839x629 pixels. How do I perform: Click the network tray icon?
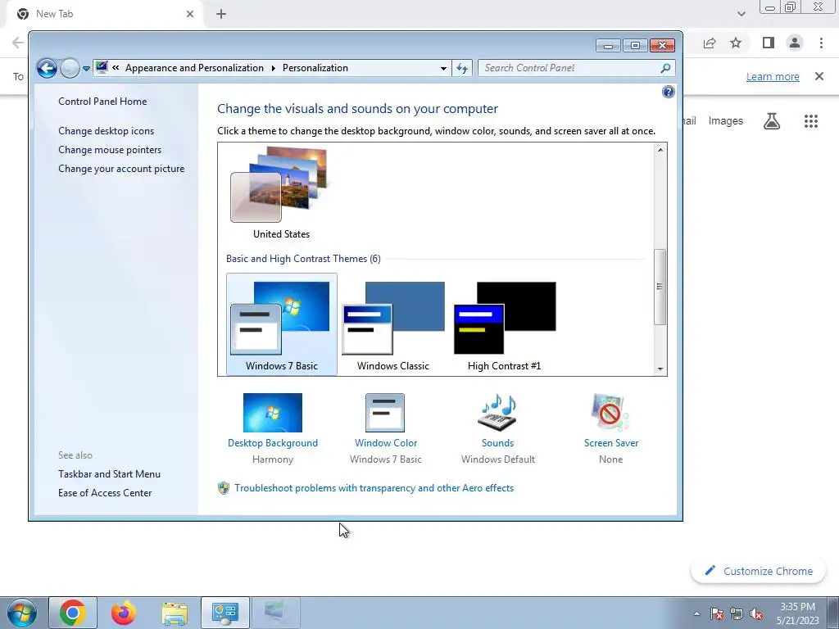(737, 613)
